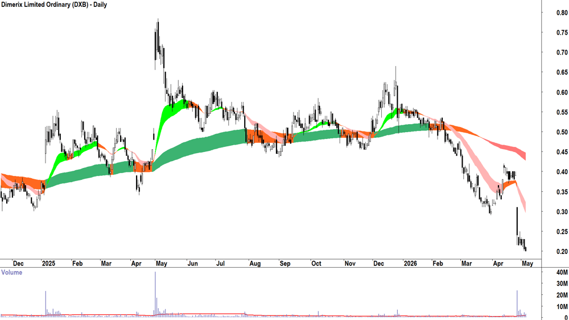Click the Feb label after 2025

coord(77,263)
